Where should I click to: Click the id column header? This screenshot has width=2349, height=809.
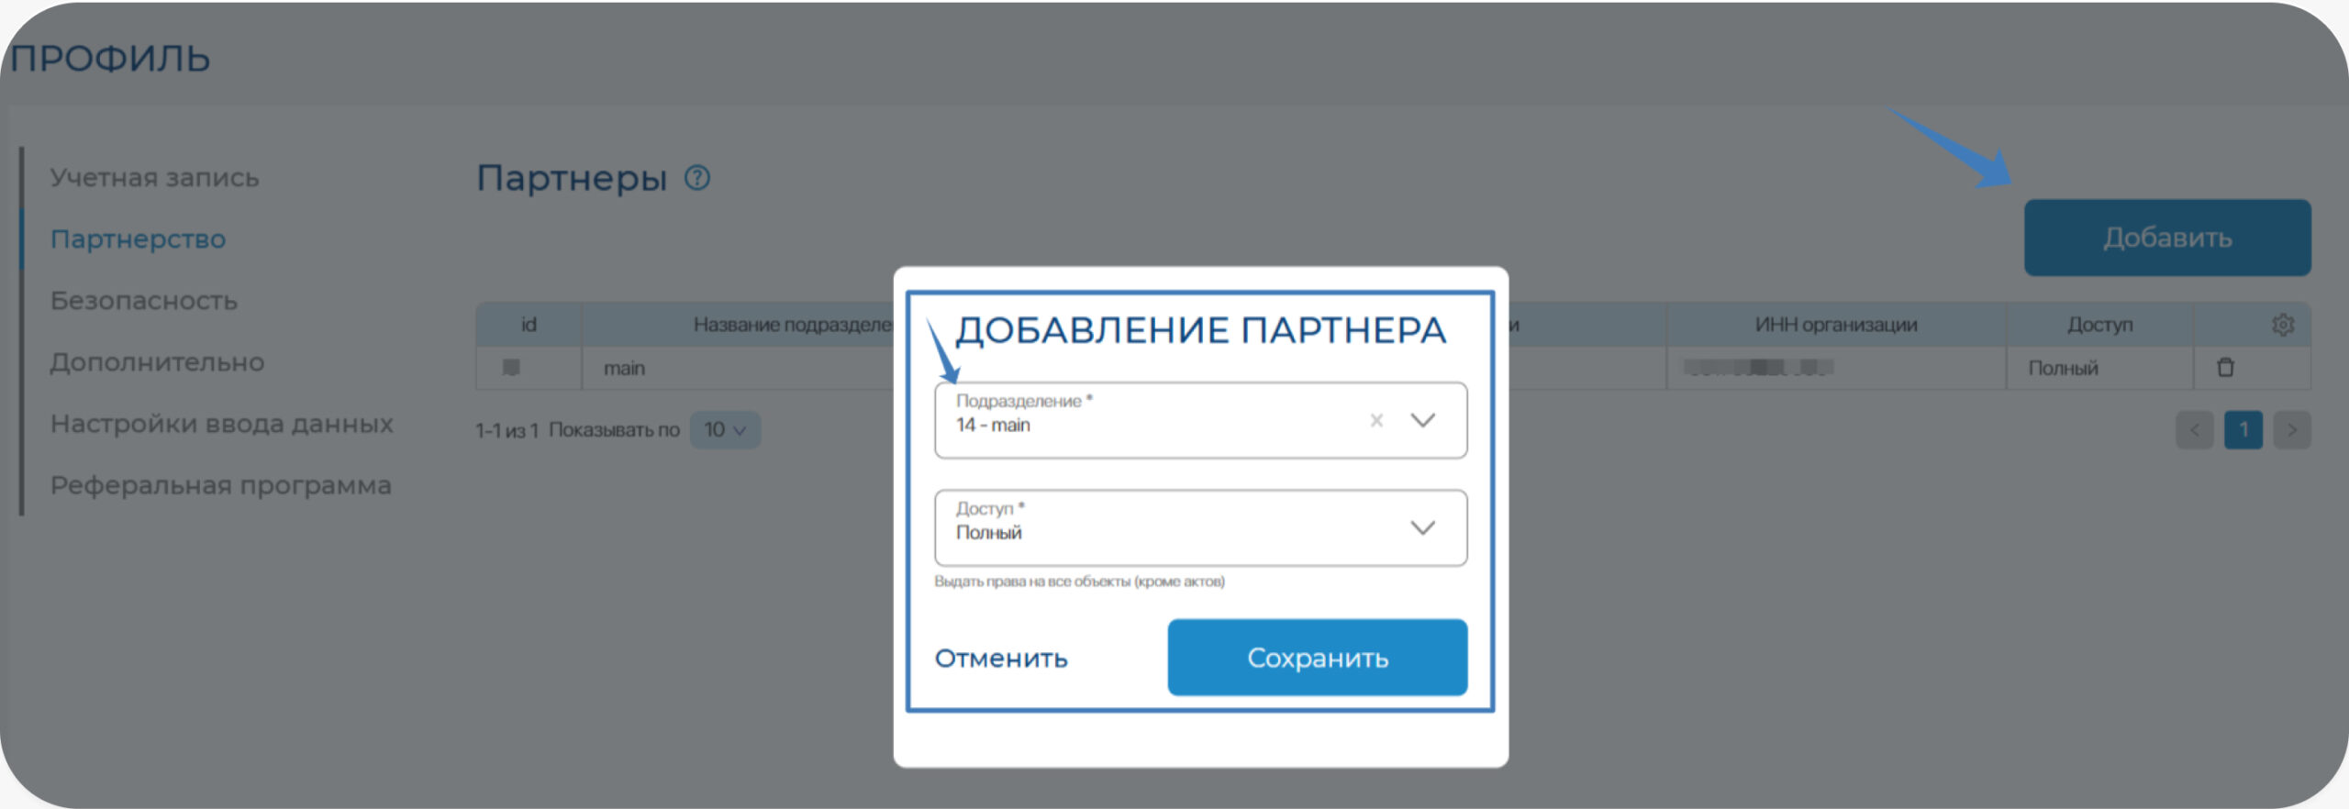point(529,325)
